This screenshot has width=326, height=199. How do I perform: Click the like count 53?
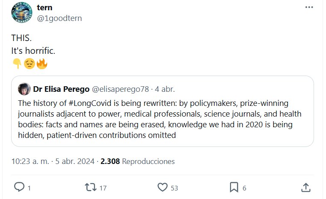click(x=174, y=188)
